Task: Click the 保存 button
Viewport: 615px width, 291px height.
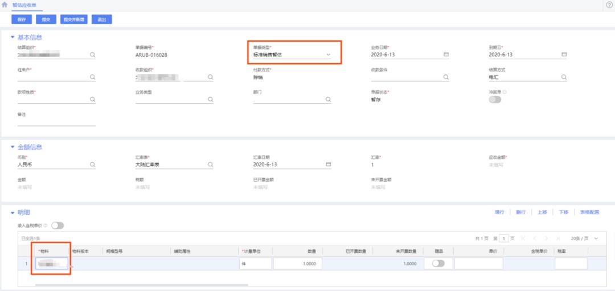Action: 22,19
